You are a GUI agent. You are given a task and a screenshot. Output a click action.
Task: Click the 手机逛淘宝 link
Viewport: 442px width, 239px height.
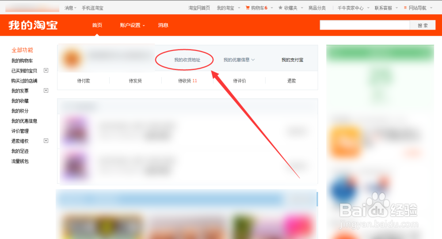(92, 8)
